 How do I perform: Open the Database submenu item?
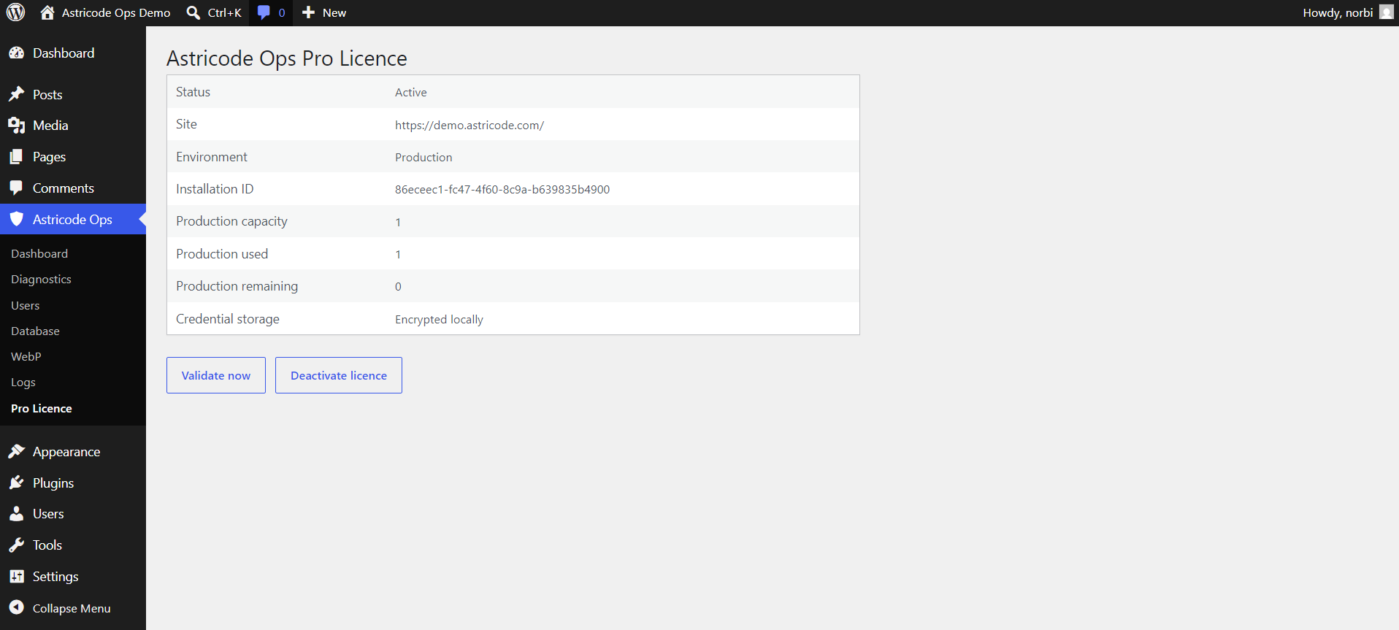pyautogui.click(x=35, y=331)
